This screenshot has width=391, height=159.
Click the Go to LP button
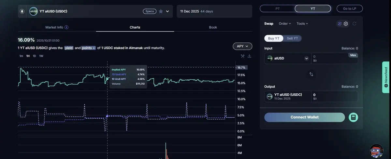[x=349, y=8]
